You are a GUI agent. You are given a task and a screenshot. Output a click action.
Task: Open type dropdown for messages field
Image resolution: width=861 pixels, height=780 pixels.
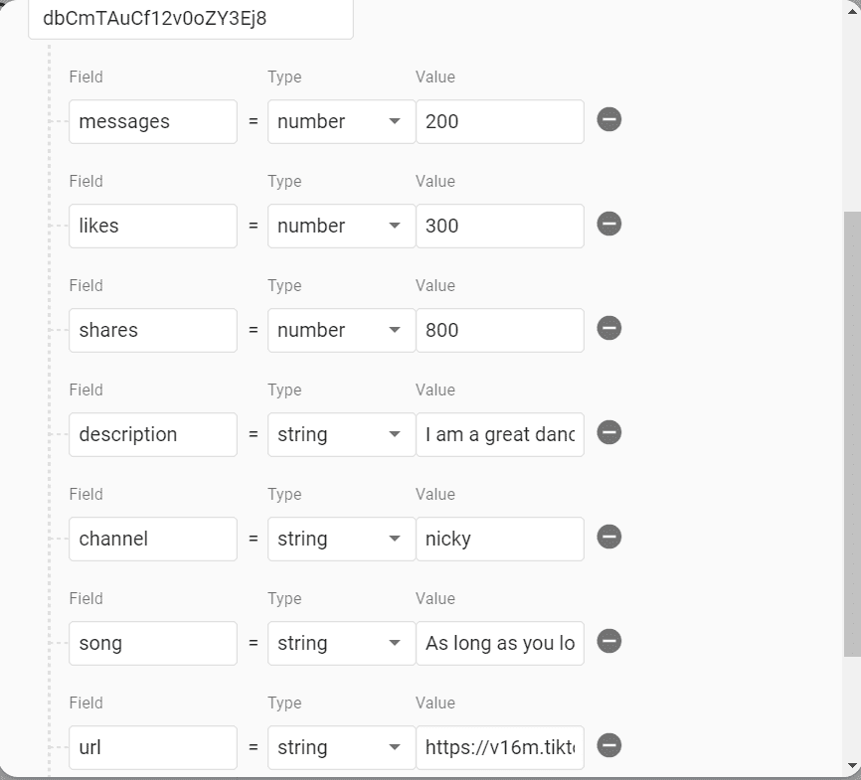click(341, 121)
